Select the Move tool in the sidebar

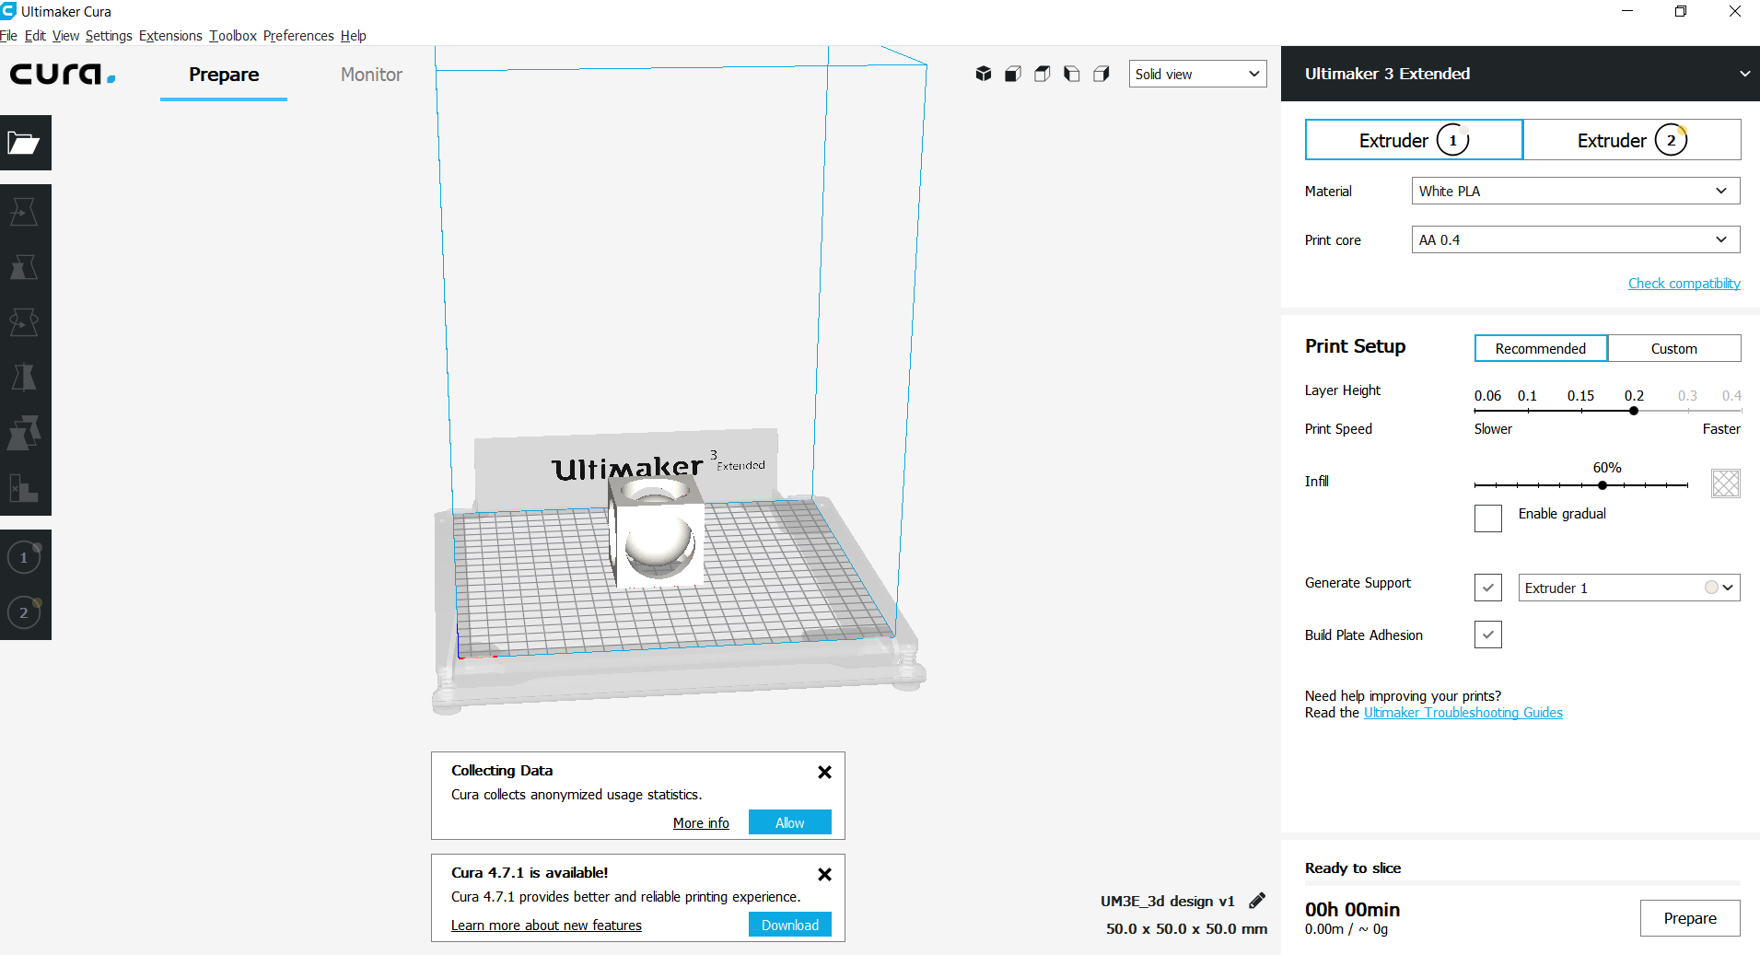pos(25,212)
